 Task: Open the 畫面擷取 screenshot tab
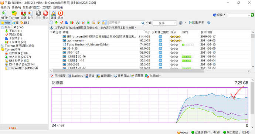click(x=104, y=76)
